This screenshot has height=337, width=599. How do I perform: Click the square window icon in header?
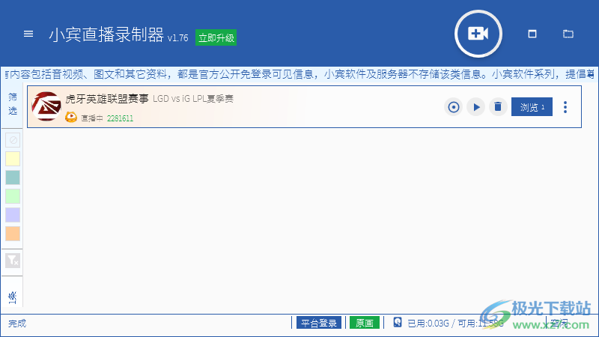point(532,34)
